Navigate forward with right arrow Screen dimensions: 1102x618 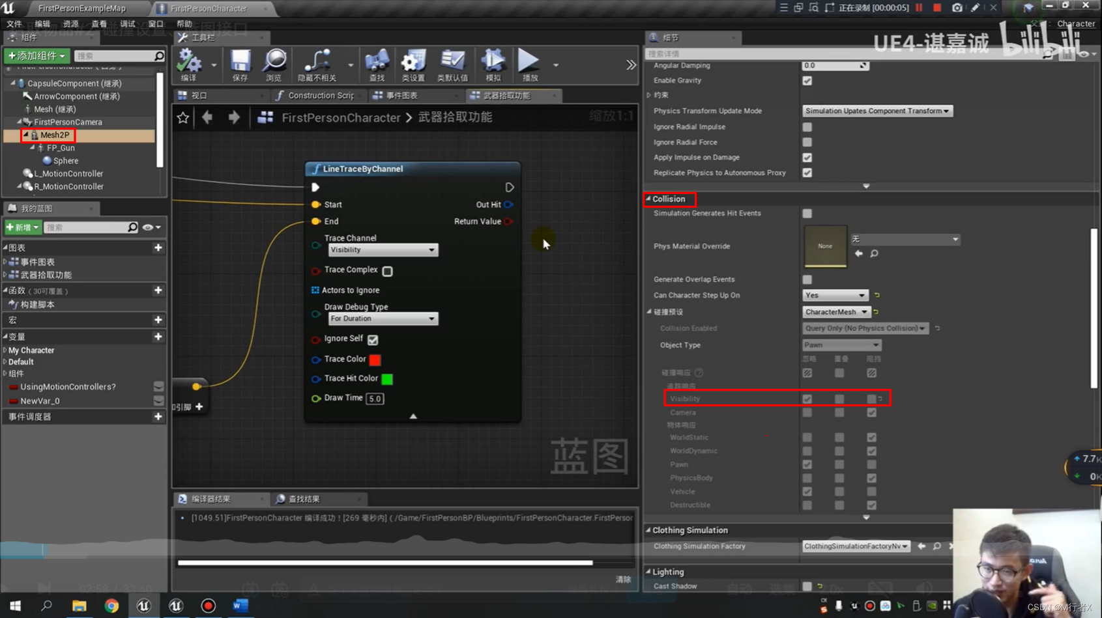pyautogui.click(x=234, y=117)
